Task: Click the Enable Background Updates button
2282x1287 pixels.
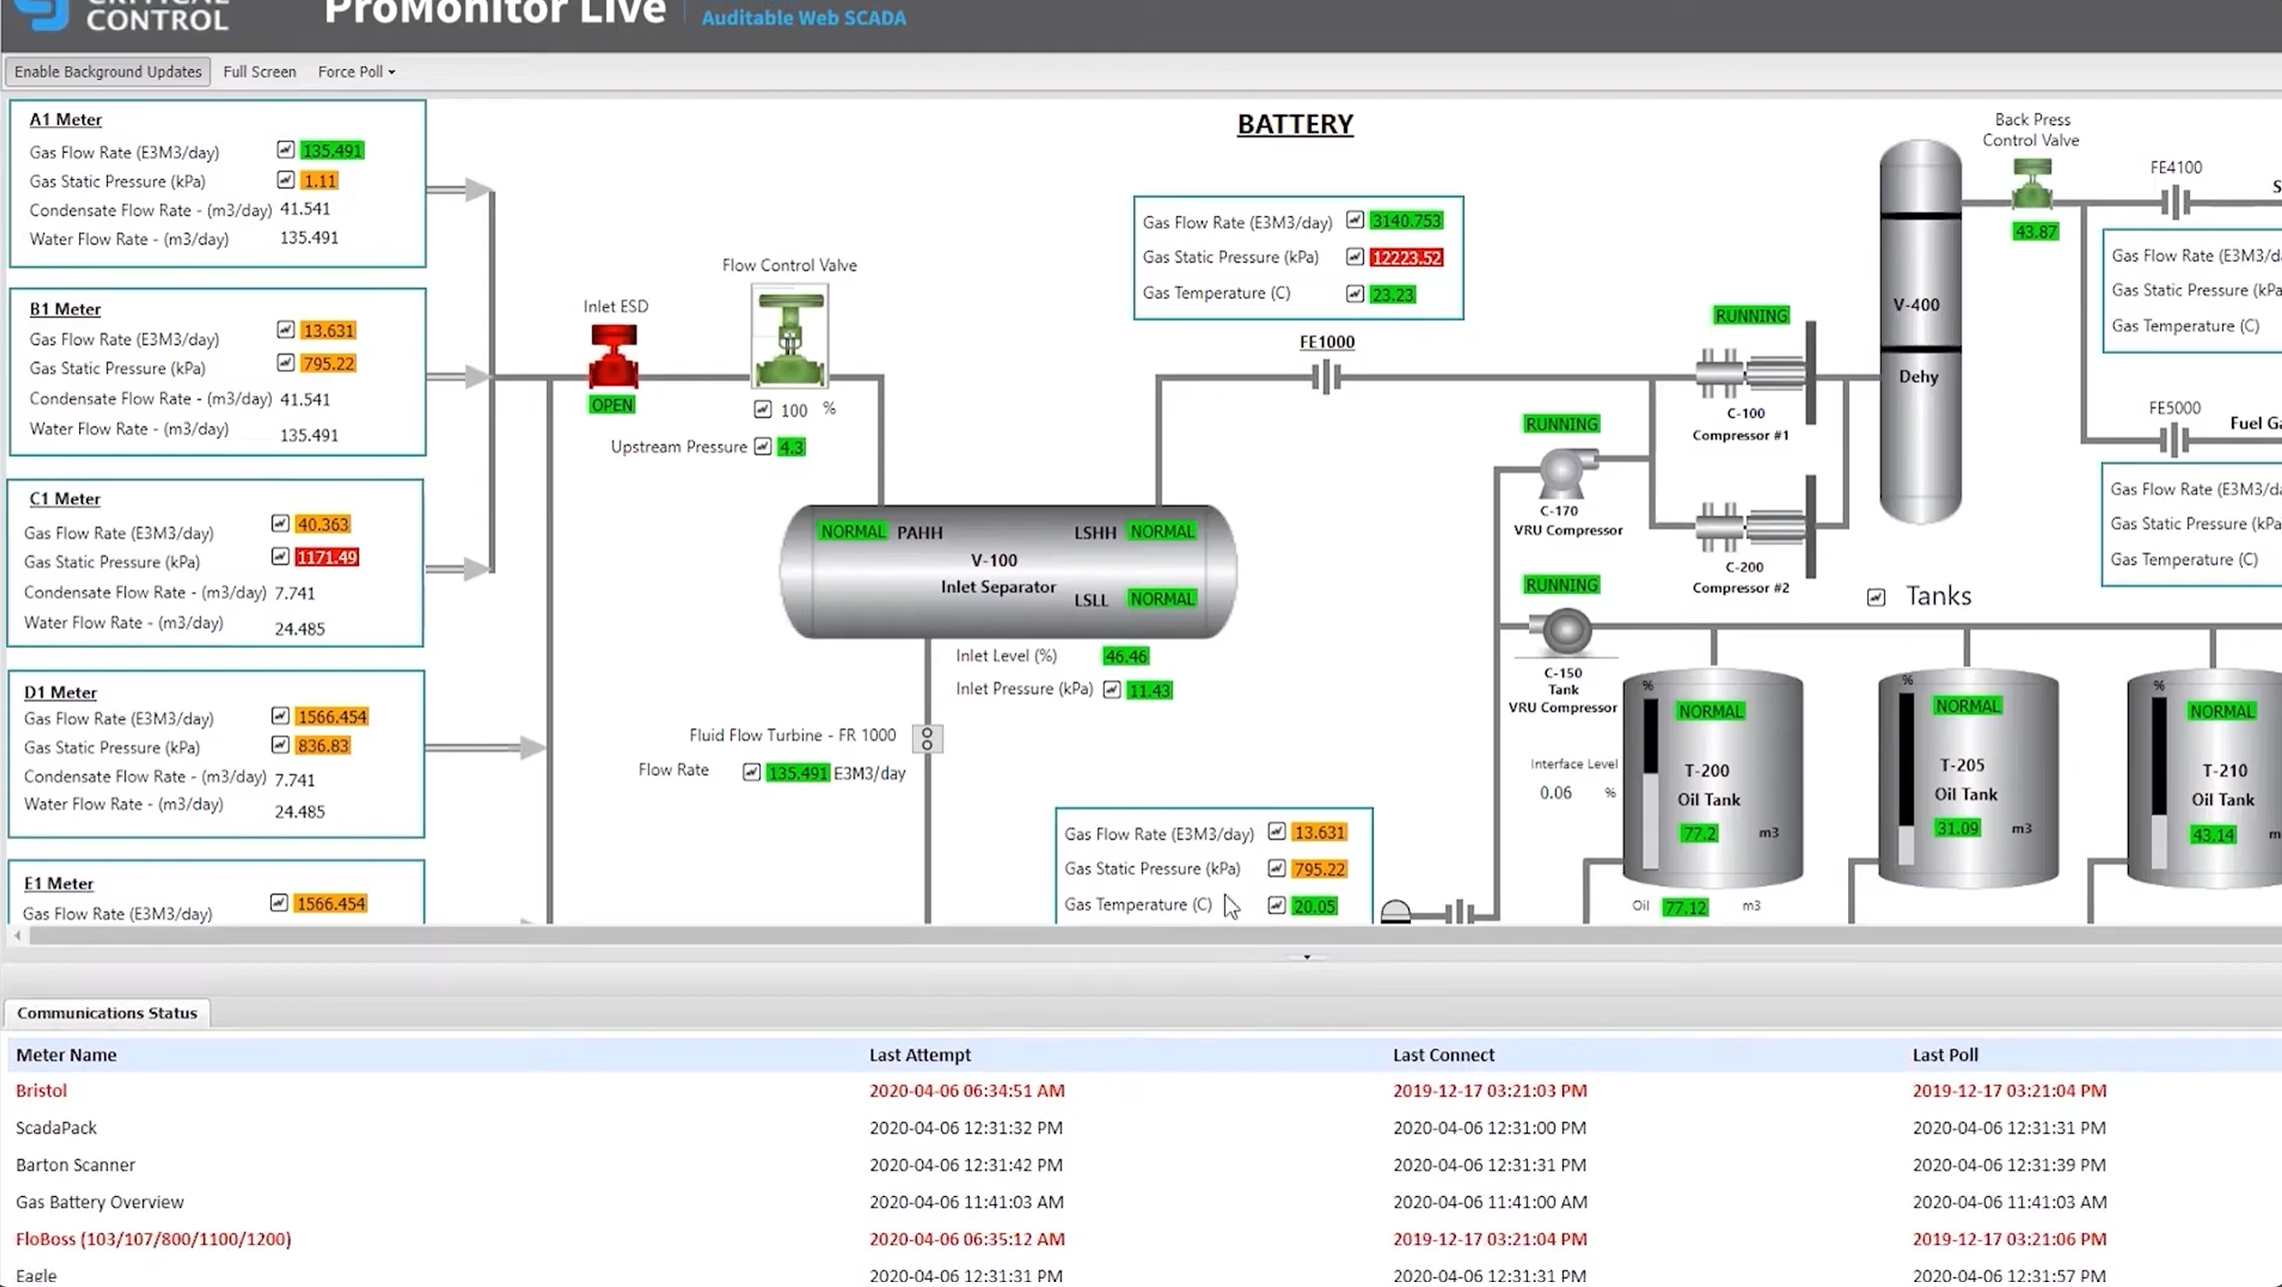Action: click(107, 71)
